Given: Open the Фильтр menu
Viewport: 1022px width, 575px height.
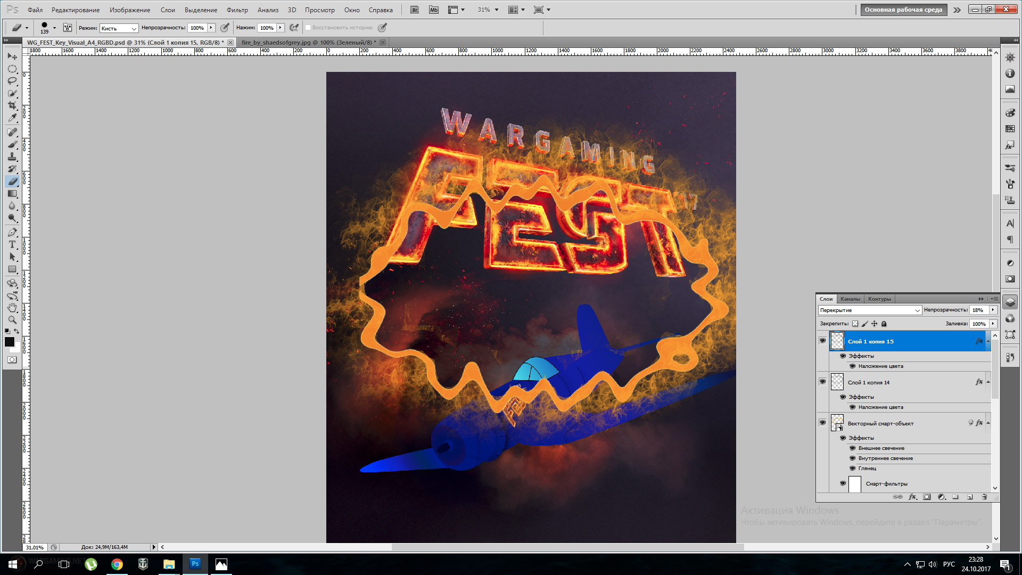Looking at the screenshot, I should (237, 10).
